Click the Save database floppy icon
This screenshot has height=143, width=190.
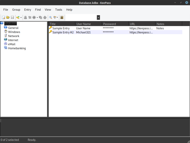[x=12, y=17]
